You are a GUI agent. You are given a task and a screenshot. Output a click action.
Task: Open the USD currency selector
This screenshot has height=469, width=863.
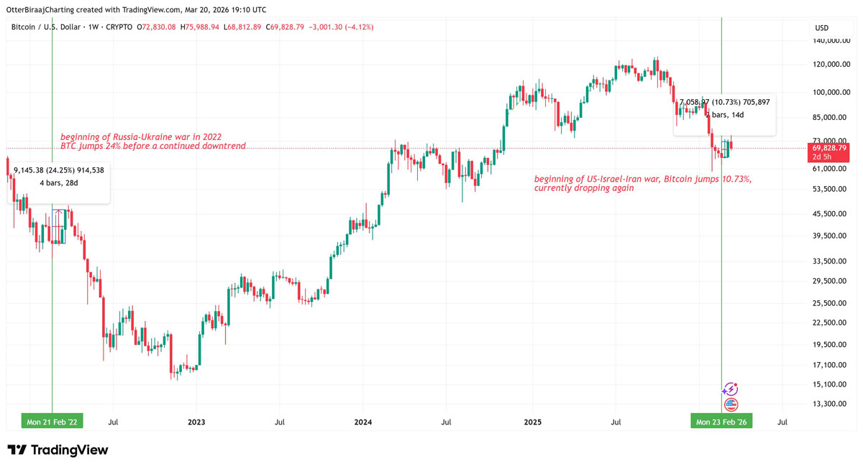(x=821, y=28)
